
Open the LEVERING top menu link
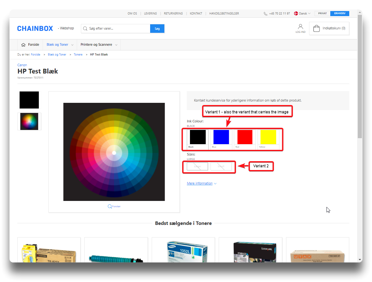[x=150, y=14]
